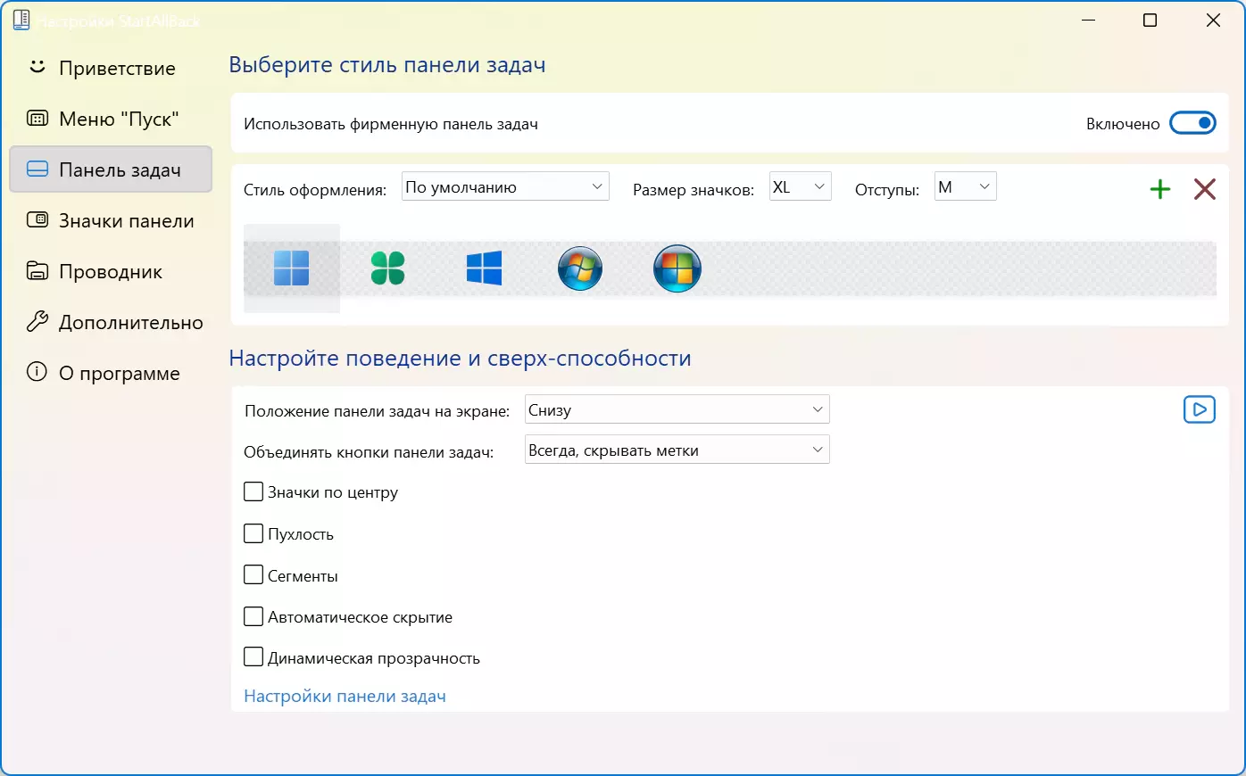Screen dimensions: 1246x776
Task: Enable the Сегменты checkbox
Action: click(253, 575)
